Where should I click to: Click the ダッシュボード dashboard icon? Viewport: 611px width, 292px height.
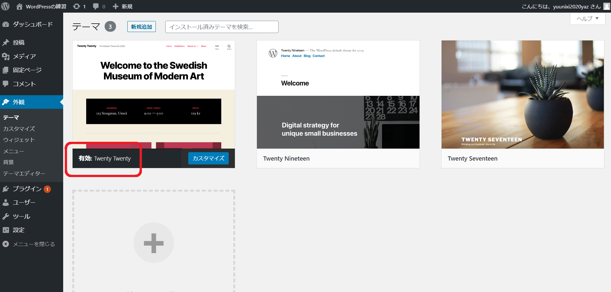point(6,25)
